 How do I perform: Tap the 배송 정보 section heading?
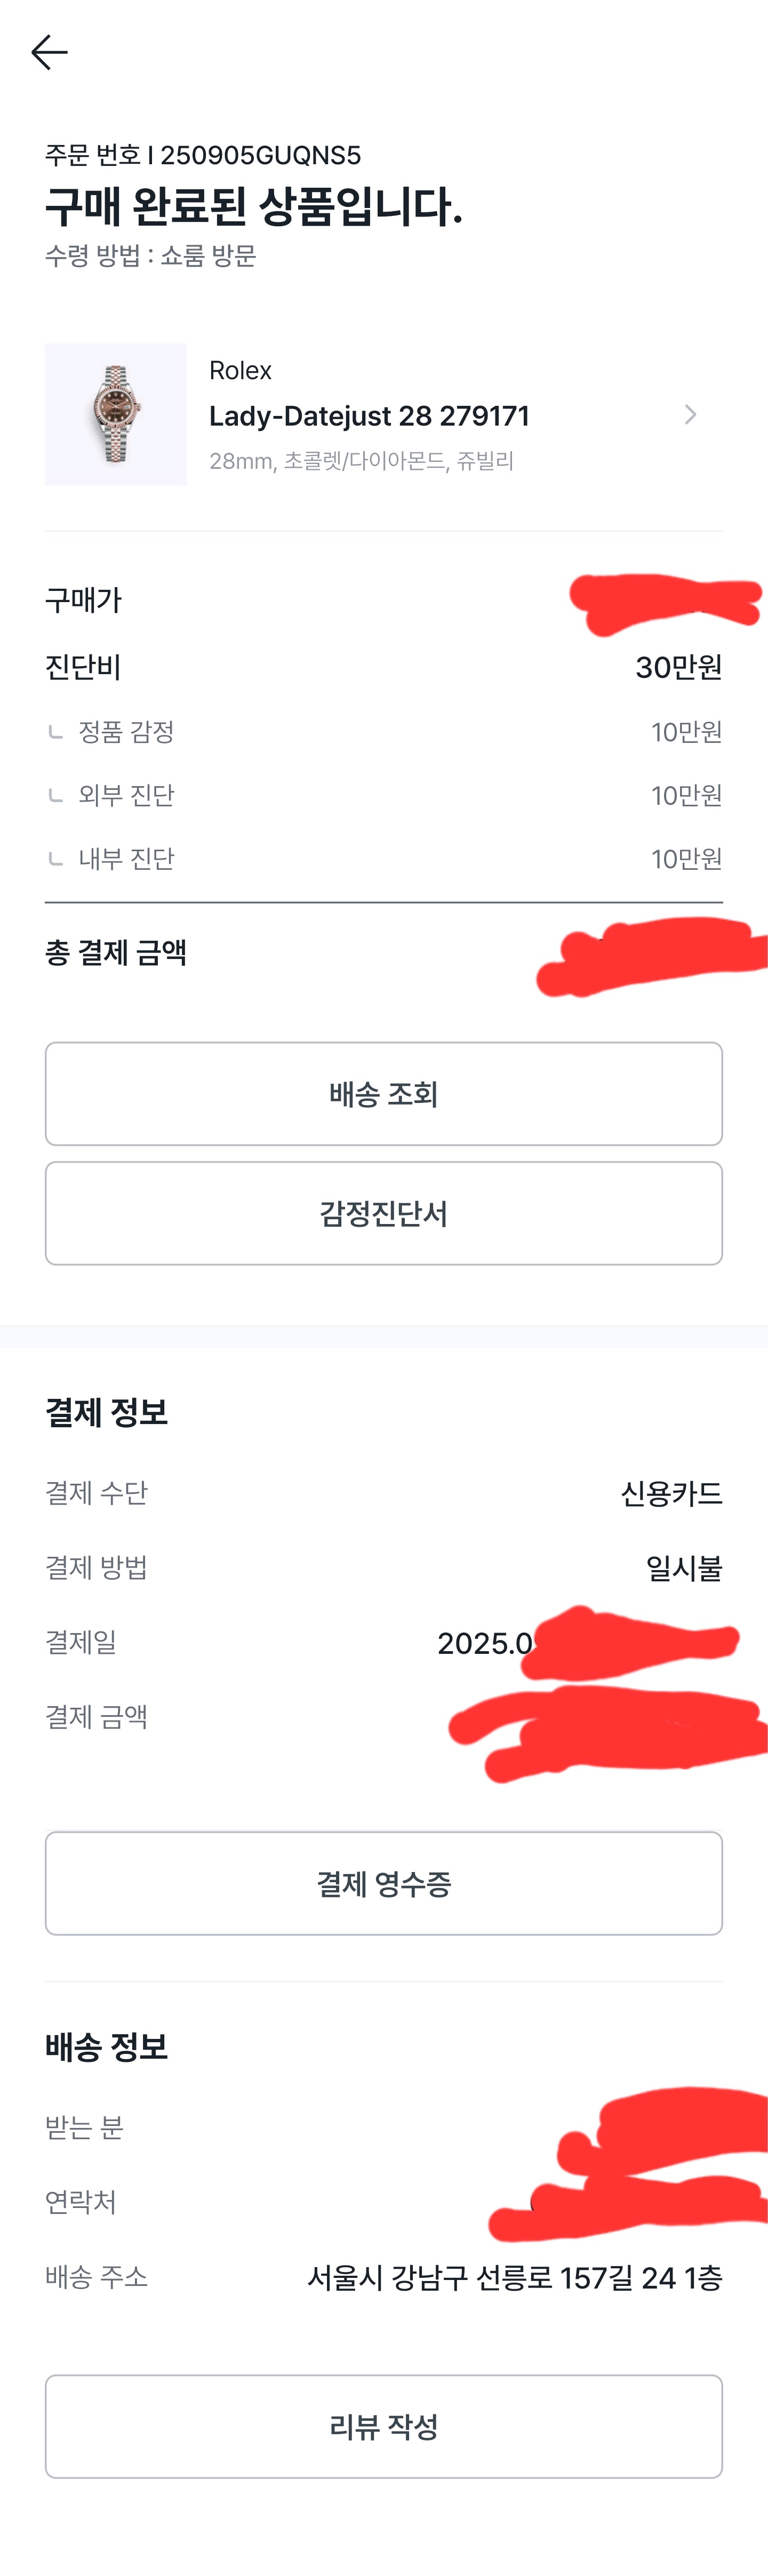pyautogui.click(x=106, y=2047)
